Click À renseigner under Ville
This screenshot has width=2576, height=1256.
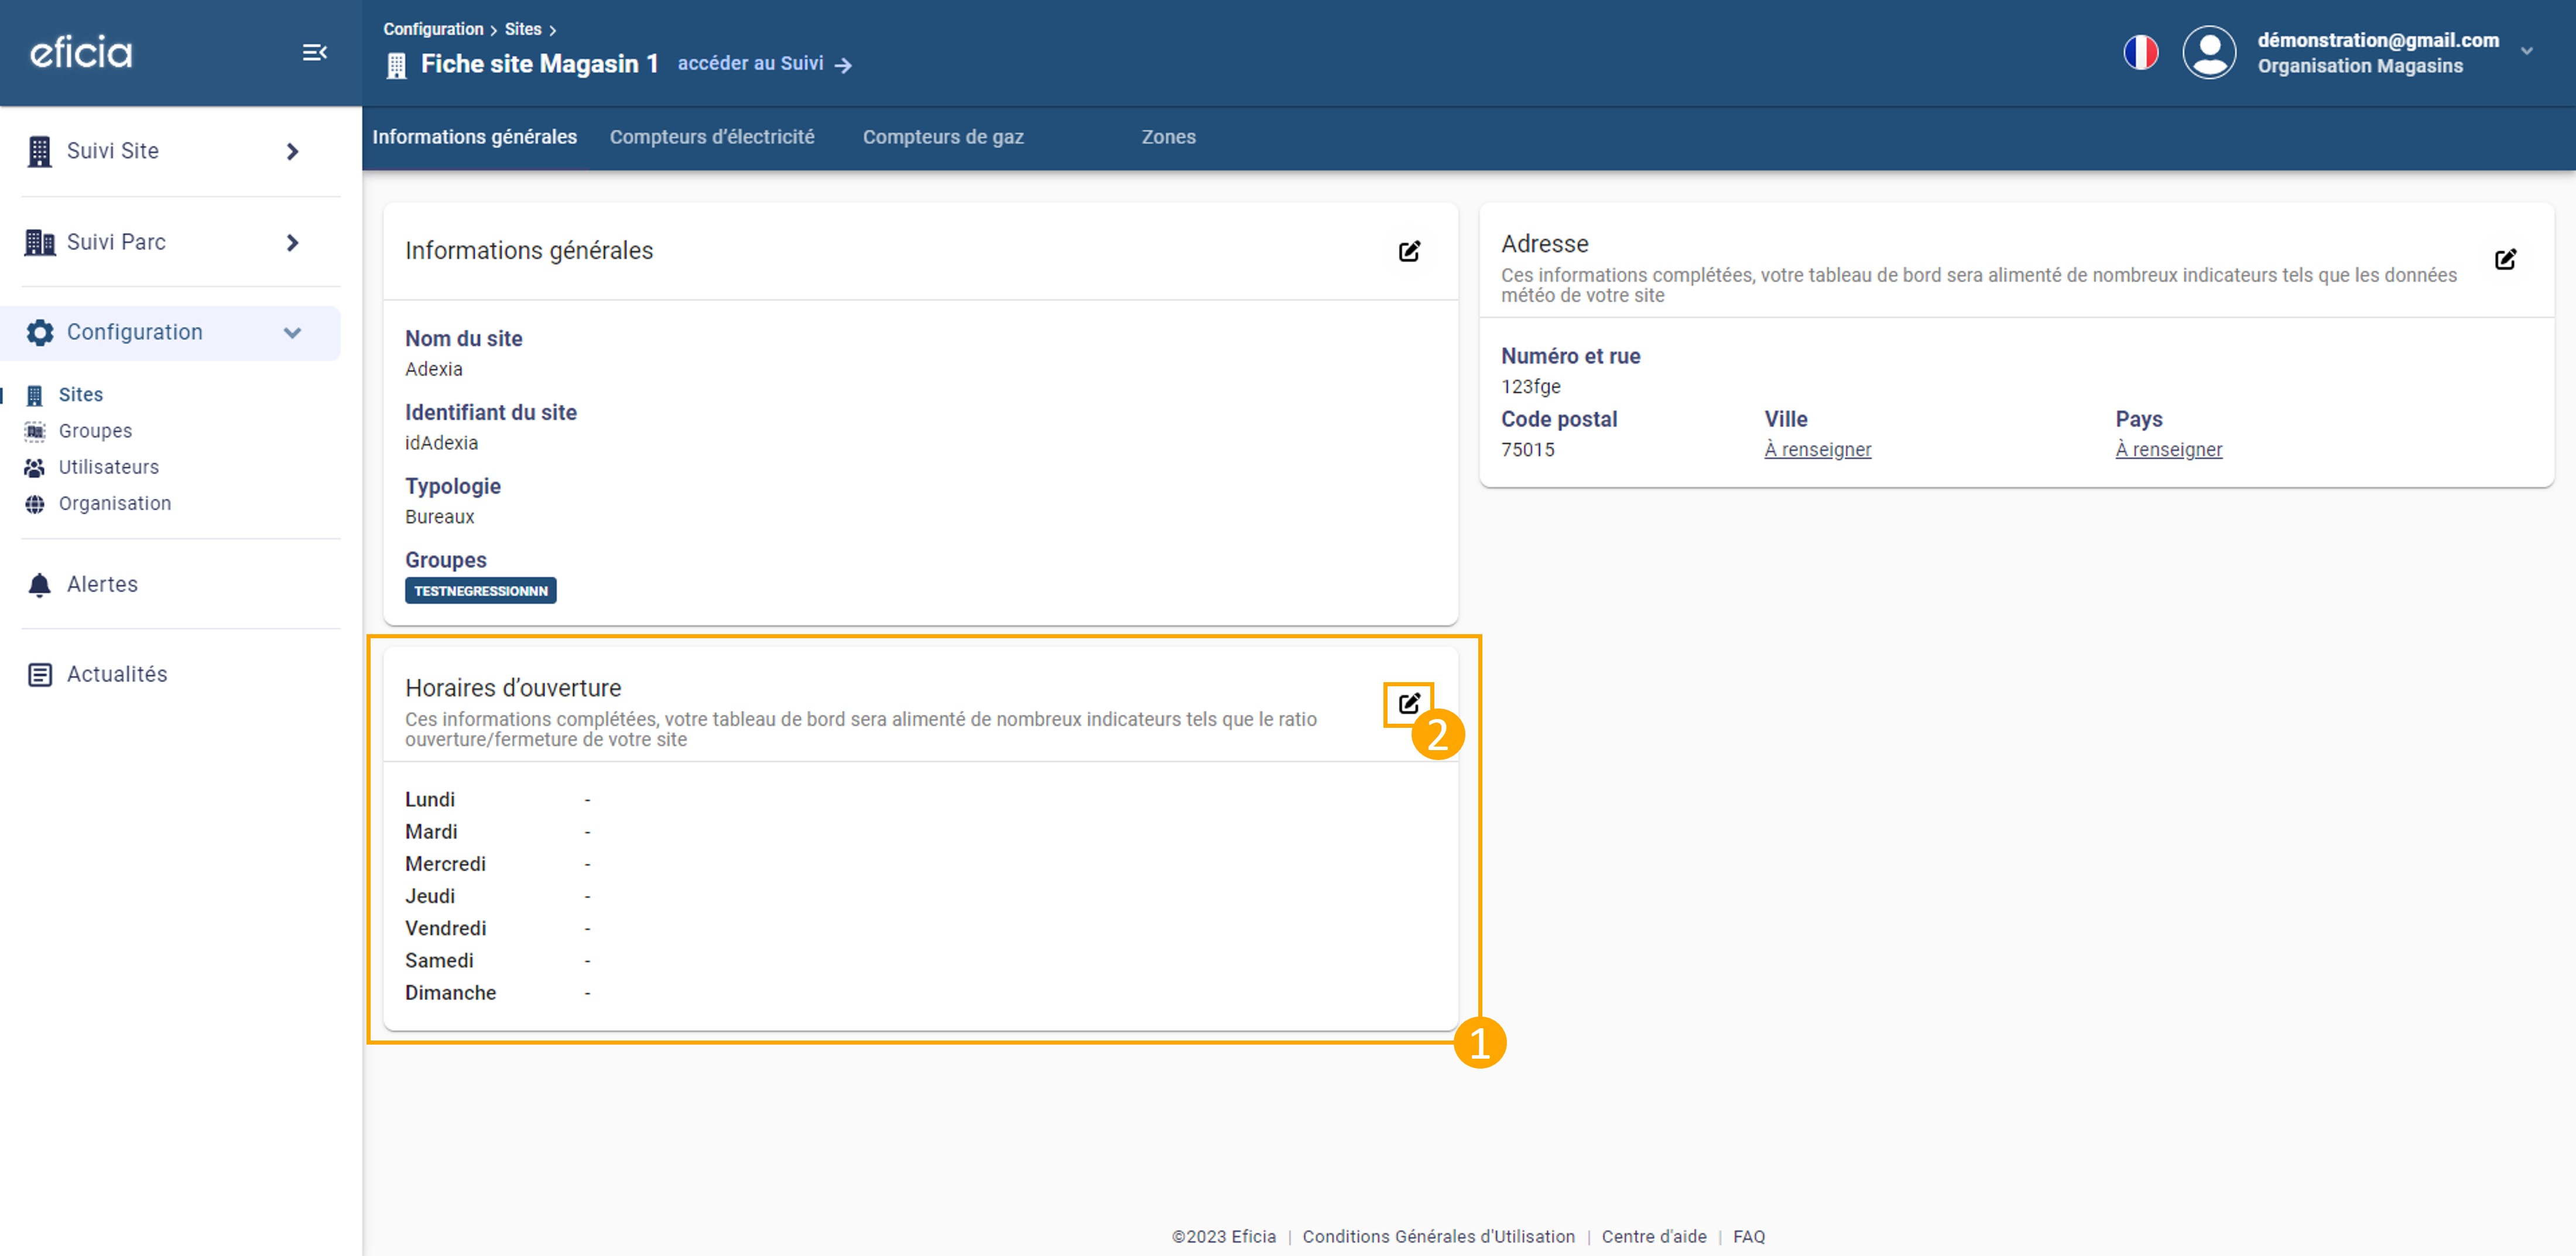click(x=1817, y=450)
